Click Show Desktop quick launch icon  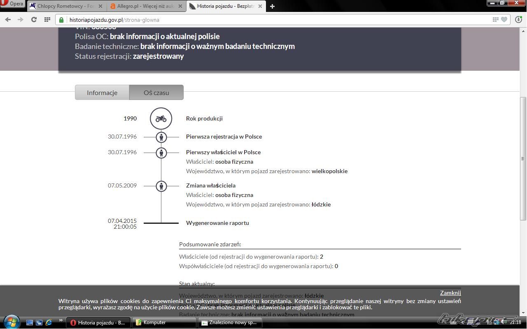point(30,323)
